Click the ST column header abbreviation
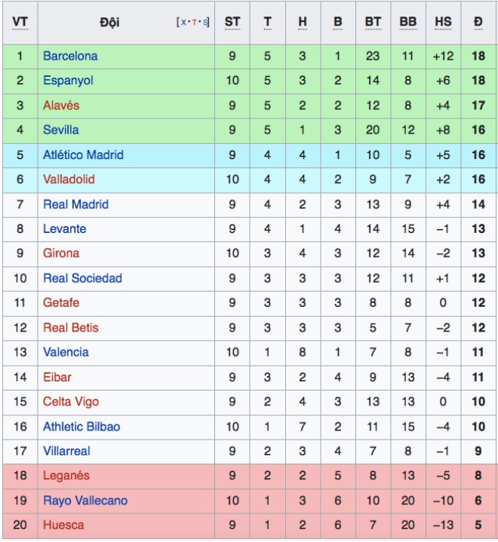The height and width of the screenshot is (542, 498). point(232,22)
